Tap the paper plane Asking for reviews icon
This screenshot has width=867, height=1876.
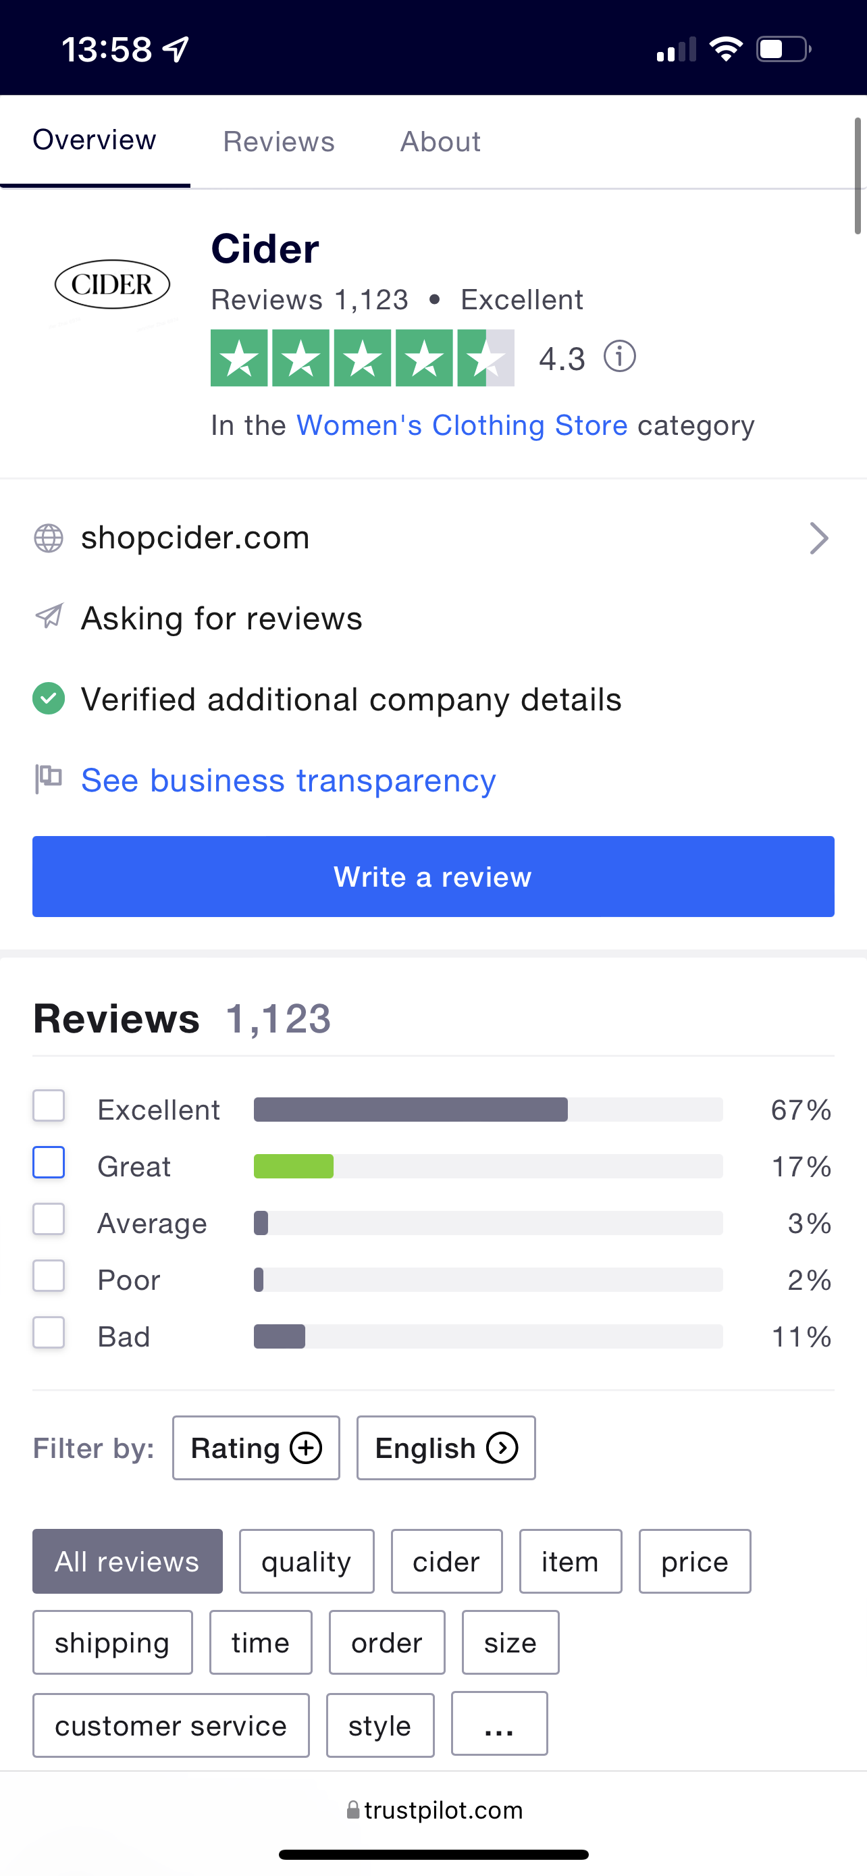tap(49, 617)
